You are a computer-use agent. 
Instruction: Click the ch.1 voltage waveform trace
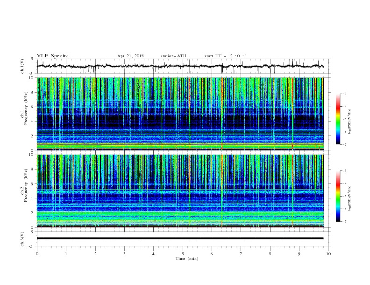click(x=180, y=66)
